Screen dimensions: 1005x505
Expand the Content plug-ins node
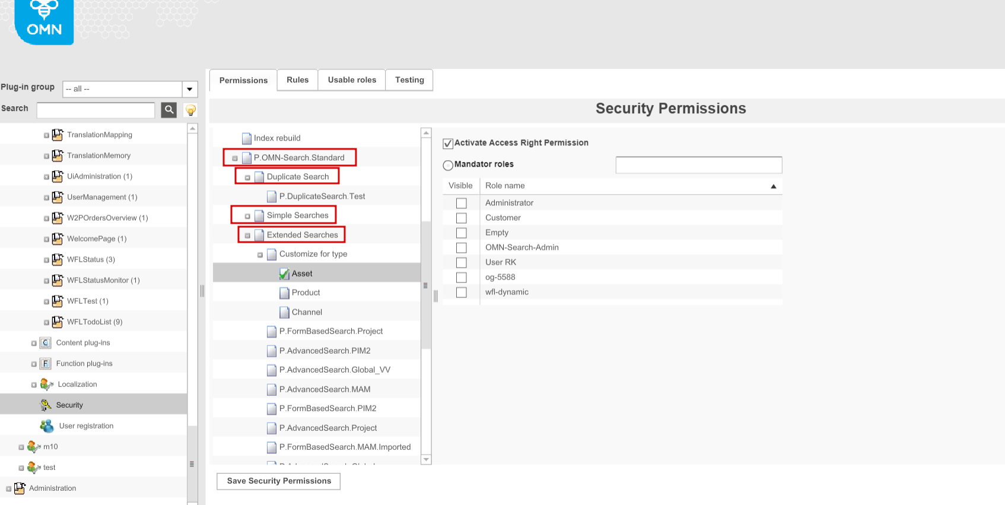[34, 343]
